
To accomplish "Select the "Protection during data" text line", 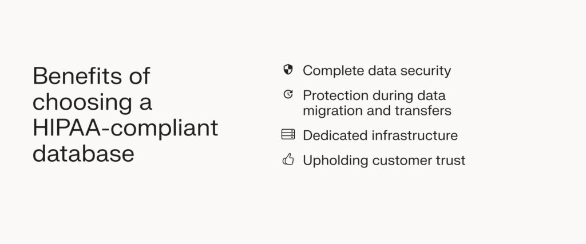I will pyautogui.click(x=374, y=95).
